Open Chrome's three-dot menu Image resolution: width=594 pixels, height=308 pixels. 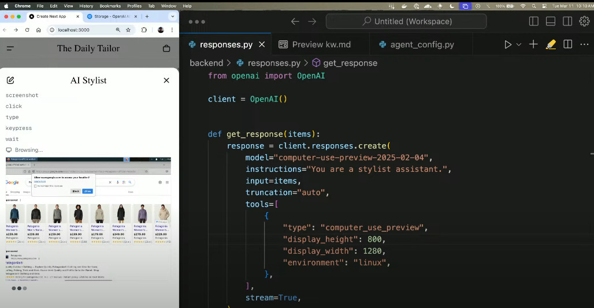point(172,30)
